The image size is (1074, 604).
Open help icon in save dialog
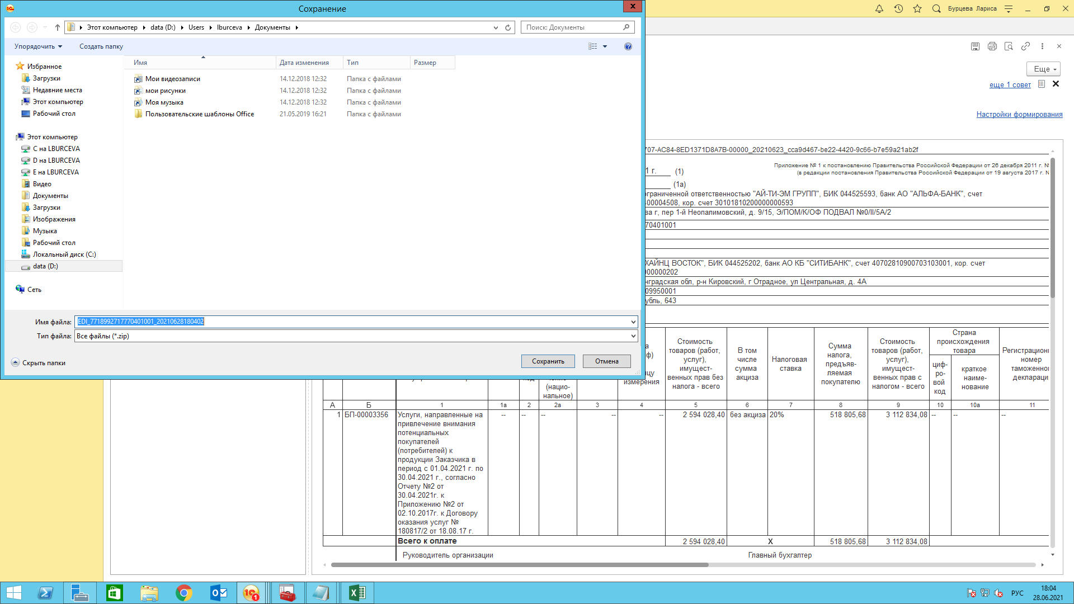[x=628, y=46]
